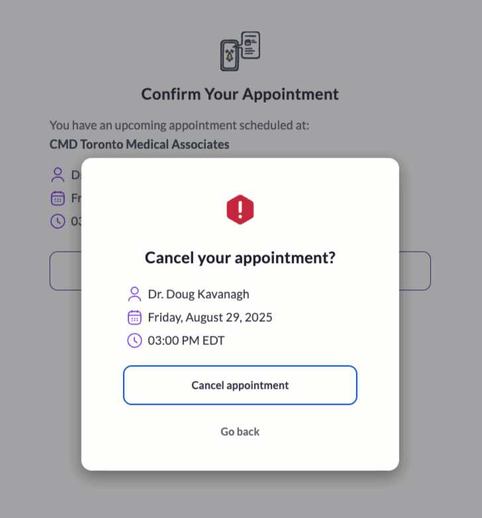Click the background calendar icon

pyautogui.click(x=58, y=198)
